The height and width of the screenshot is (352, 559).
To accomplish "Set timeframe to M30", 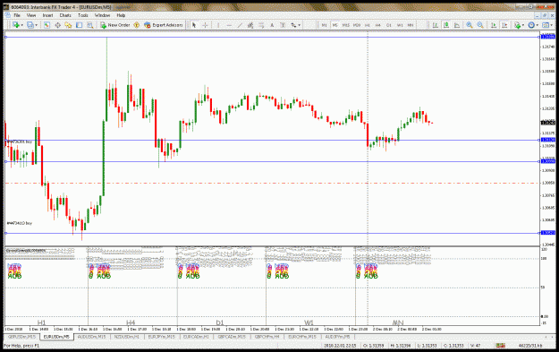I will pyautogui.click(x=357, y=25).
